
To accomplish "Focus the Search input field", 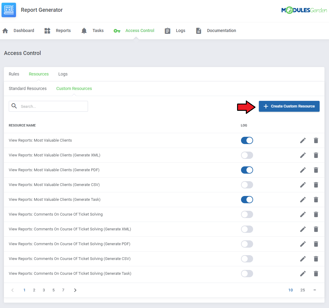I will coord(48,106).
